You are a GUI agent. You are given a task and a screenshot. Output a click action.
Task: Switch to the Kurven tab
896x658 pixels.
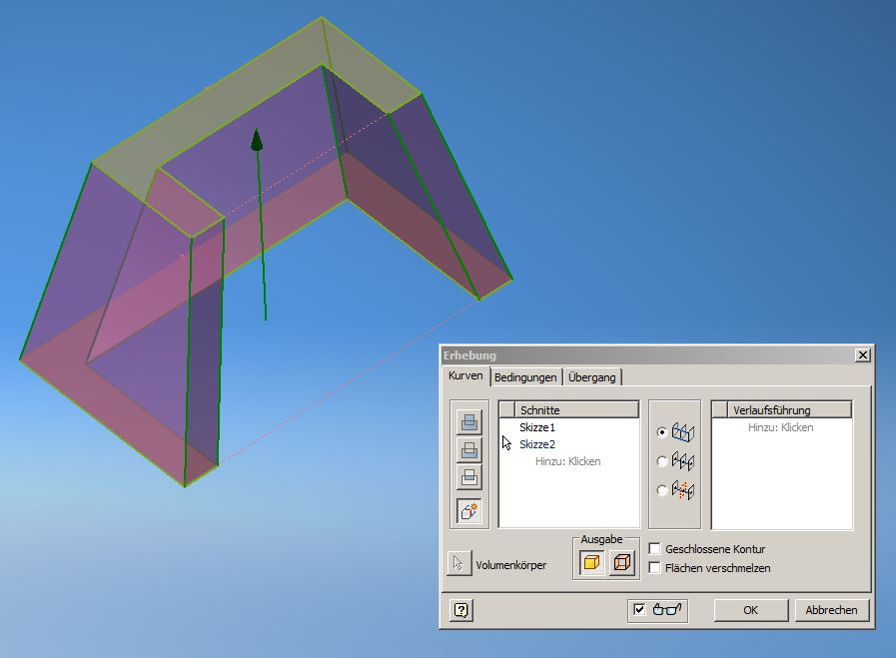pyautogui.click(x=465, y=375)
